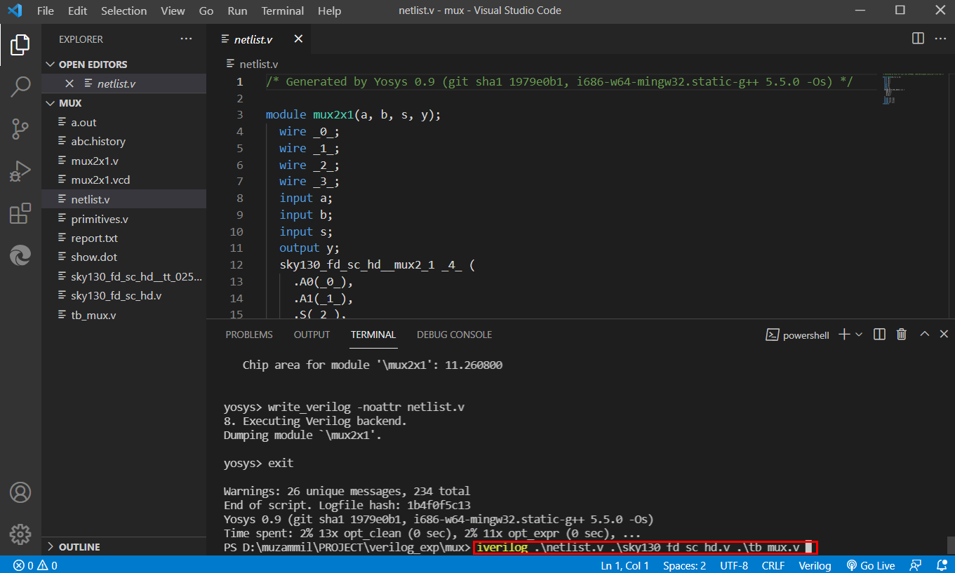Split the terminal panel
This screenshot has width=955, height=573.
click(x=879, y=335)
